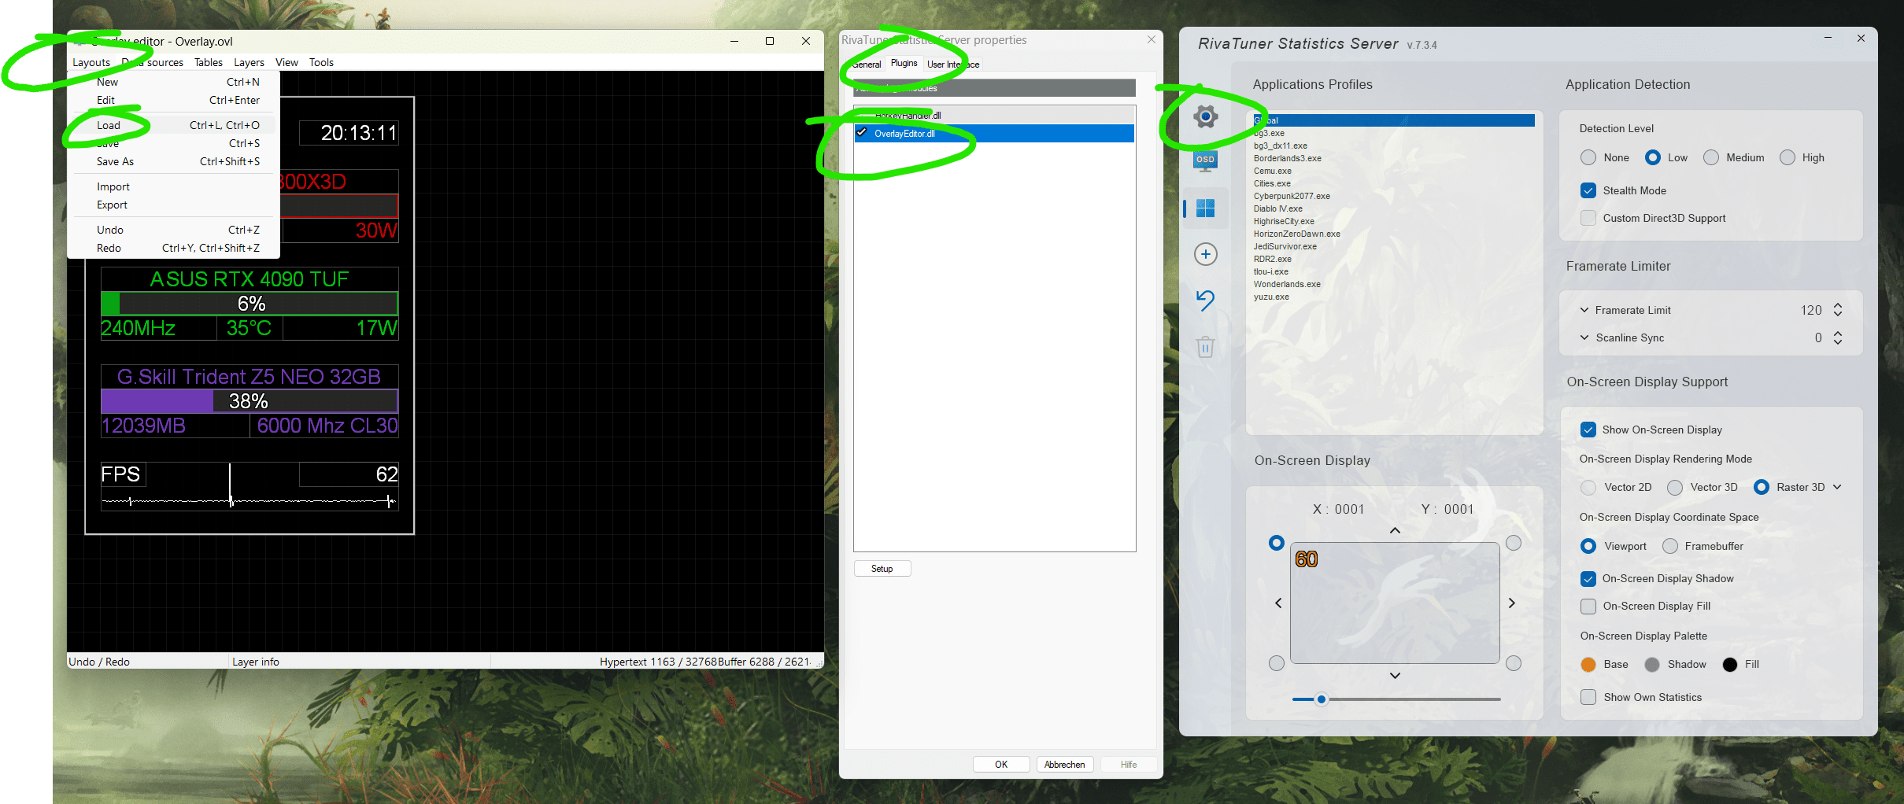
Task: Move OSD position up with the up chevron
Action: (x=1395, y=530)
